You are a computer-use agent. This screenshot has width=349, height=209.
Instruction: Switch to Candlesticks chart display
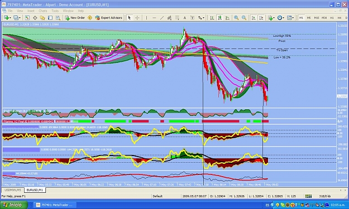click(x=219, y=18)
